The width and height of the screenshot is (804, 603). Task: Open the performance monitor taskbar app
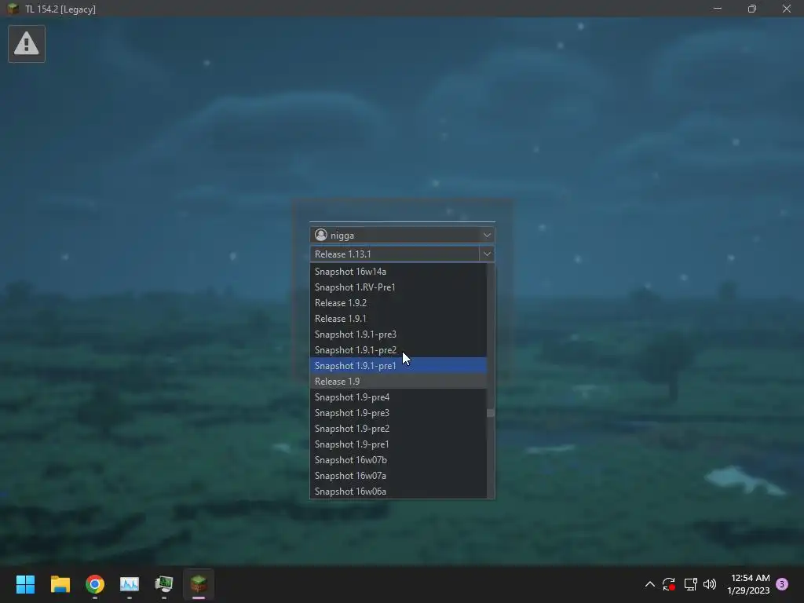click(x=130, y=584)
